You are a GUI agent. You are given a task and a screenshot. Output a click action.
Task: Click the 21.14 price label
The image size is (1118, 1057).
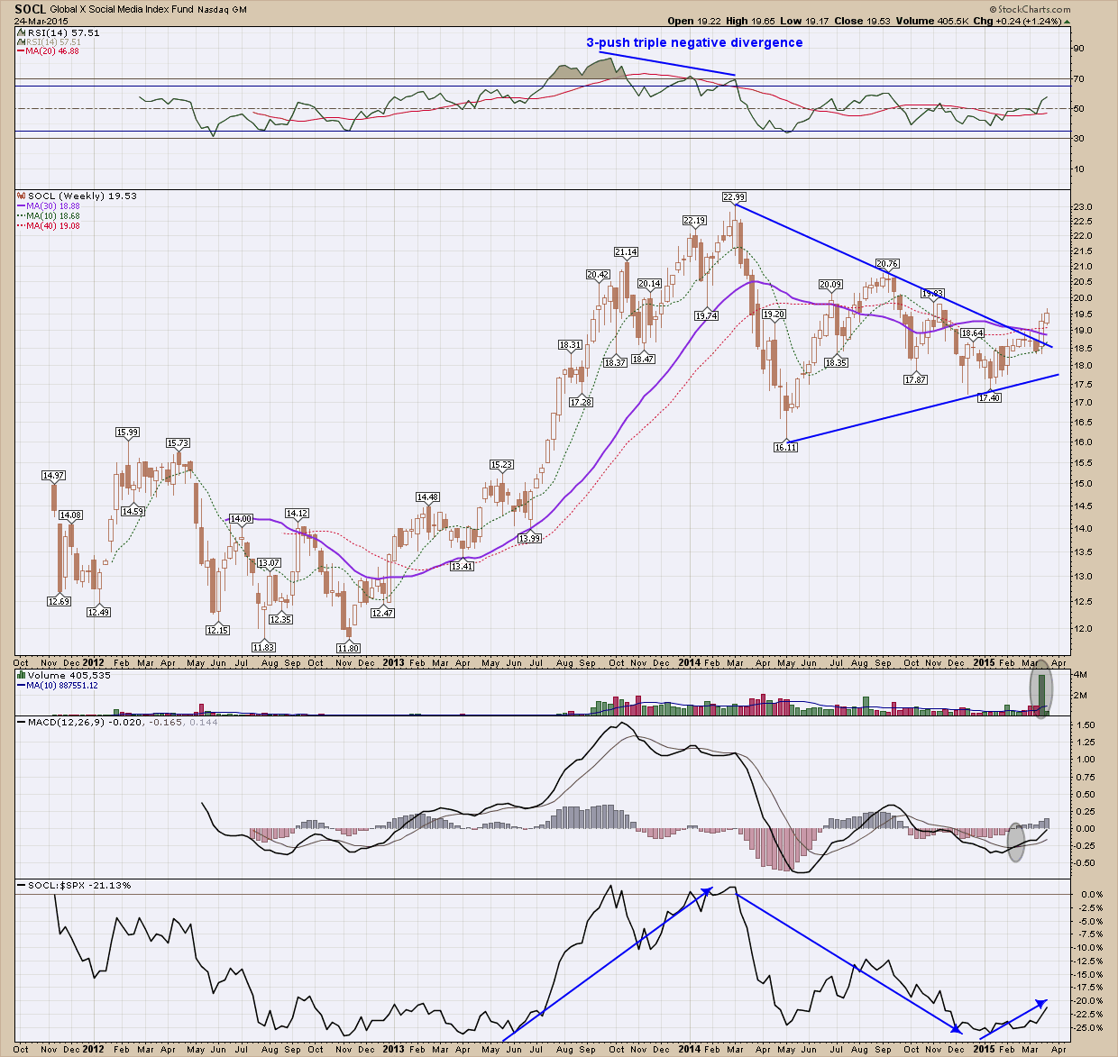pos(627,251)
